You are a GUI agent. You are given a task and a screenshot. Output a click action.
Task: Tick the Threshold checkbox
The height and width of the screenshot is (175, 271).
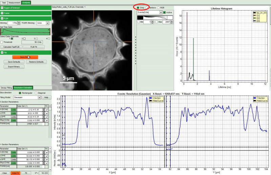pos(2,42)
